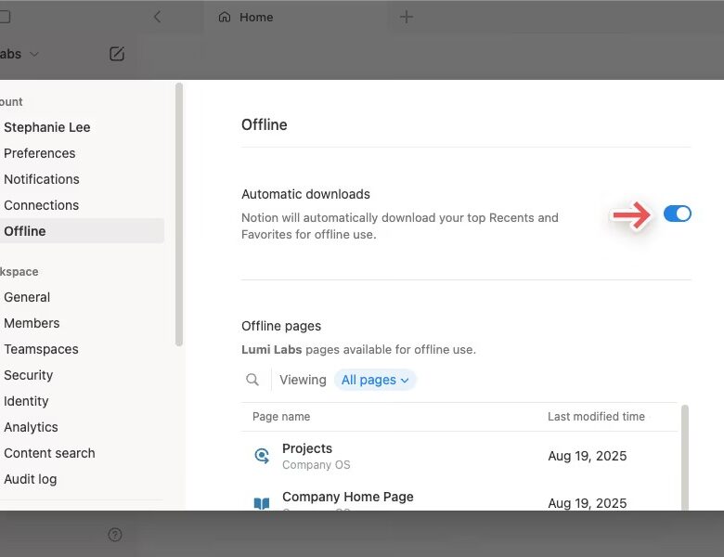Click the Page name column header

click(x=281, y=417)
